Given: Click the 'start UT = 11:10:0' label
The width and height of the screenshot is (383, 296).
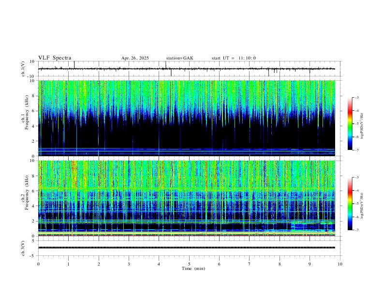Looking at the screenshot, I should [234, 58].
